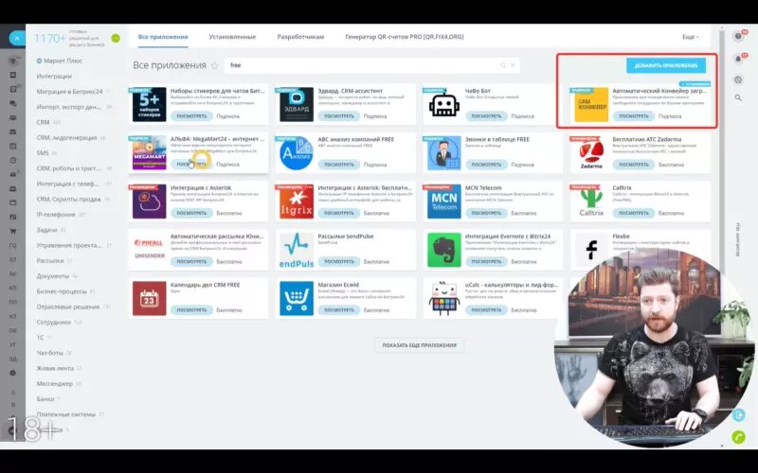
Task: Click the blue round icon above phone button
Action: coord(738,414)
